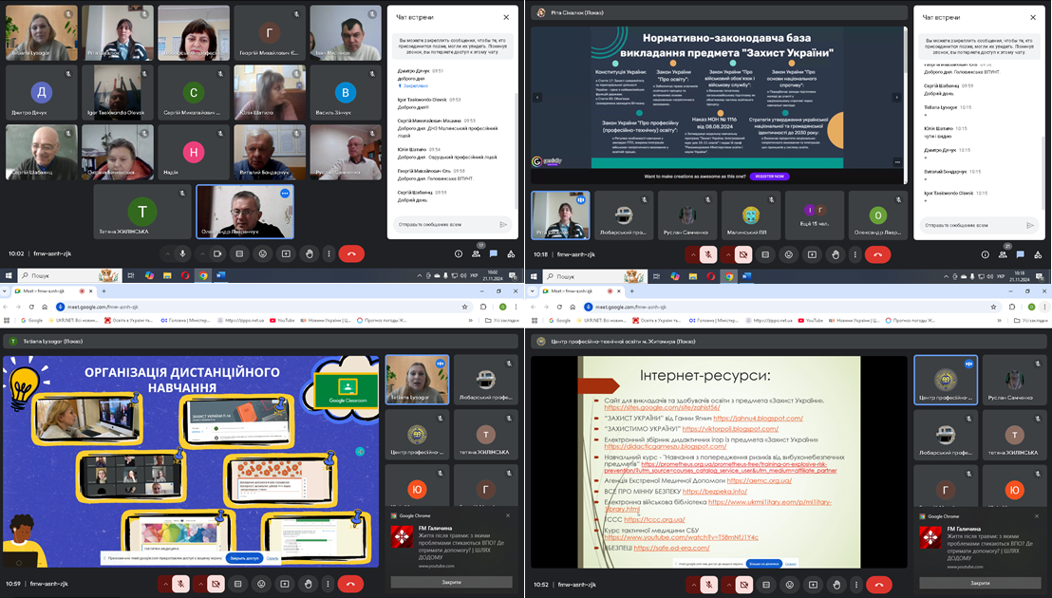Click present screen icon in the 10:02 meeting
Screen dimensions: 1052x598
pos(286,253)
